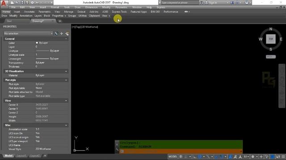Switch to the Start file tab
This screenshot has height=160, width=286.
pos(9,21)
